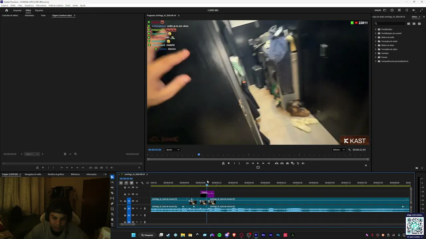Expand the Transições de vídeo folder
The width and height of the screenshot is (426, 239).
(x=376, y=49)
